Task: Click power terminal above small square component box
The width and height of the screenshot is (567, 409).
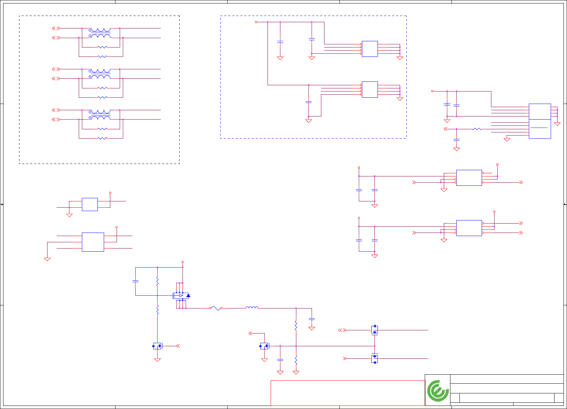Action: pyautogui.click(x=110, y=193)
